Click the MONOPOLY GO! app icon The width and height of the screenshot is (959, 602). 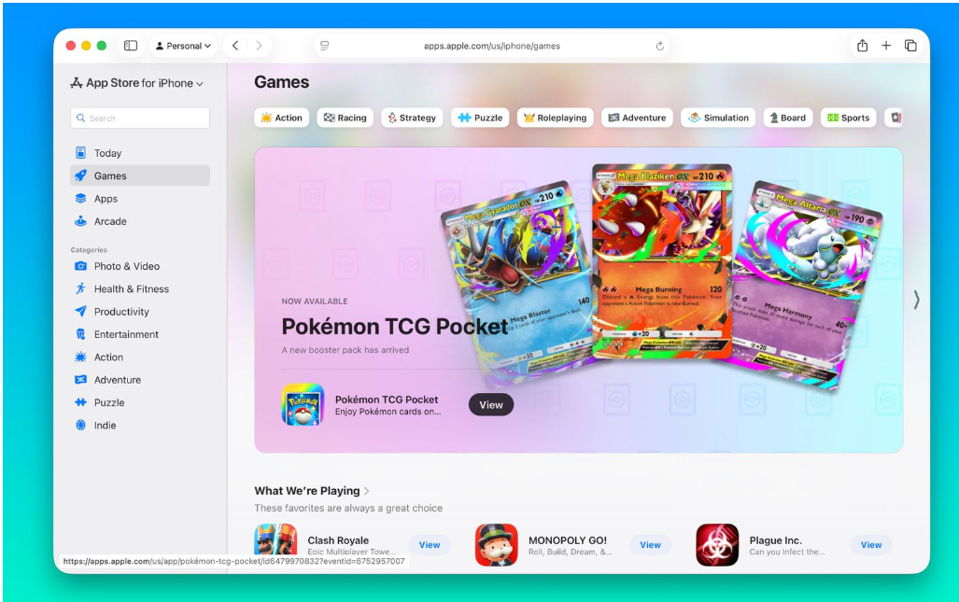point(496,545)
